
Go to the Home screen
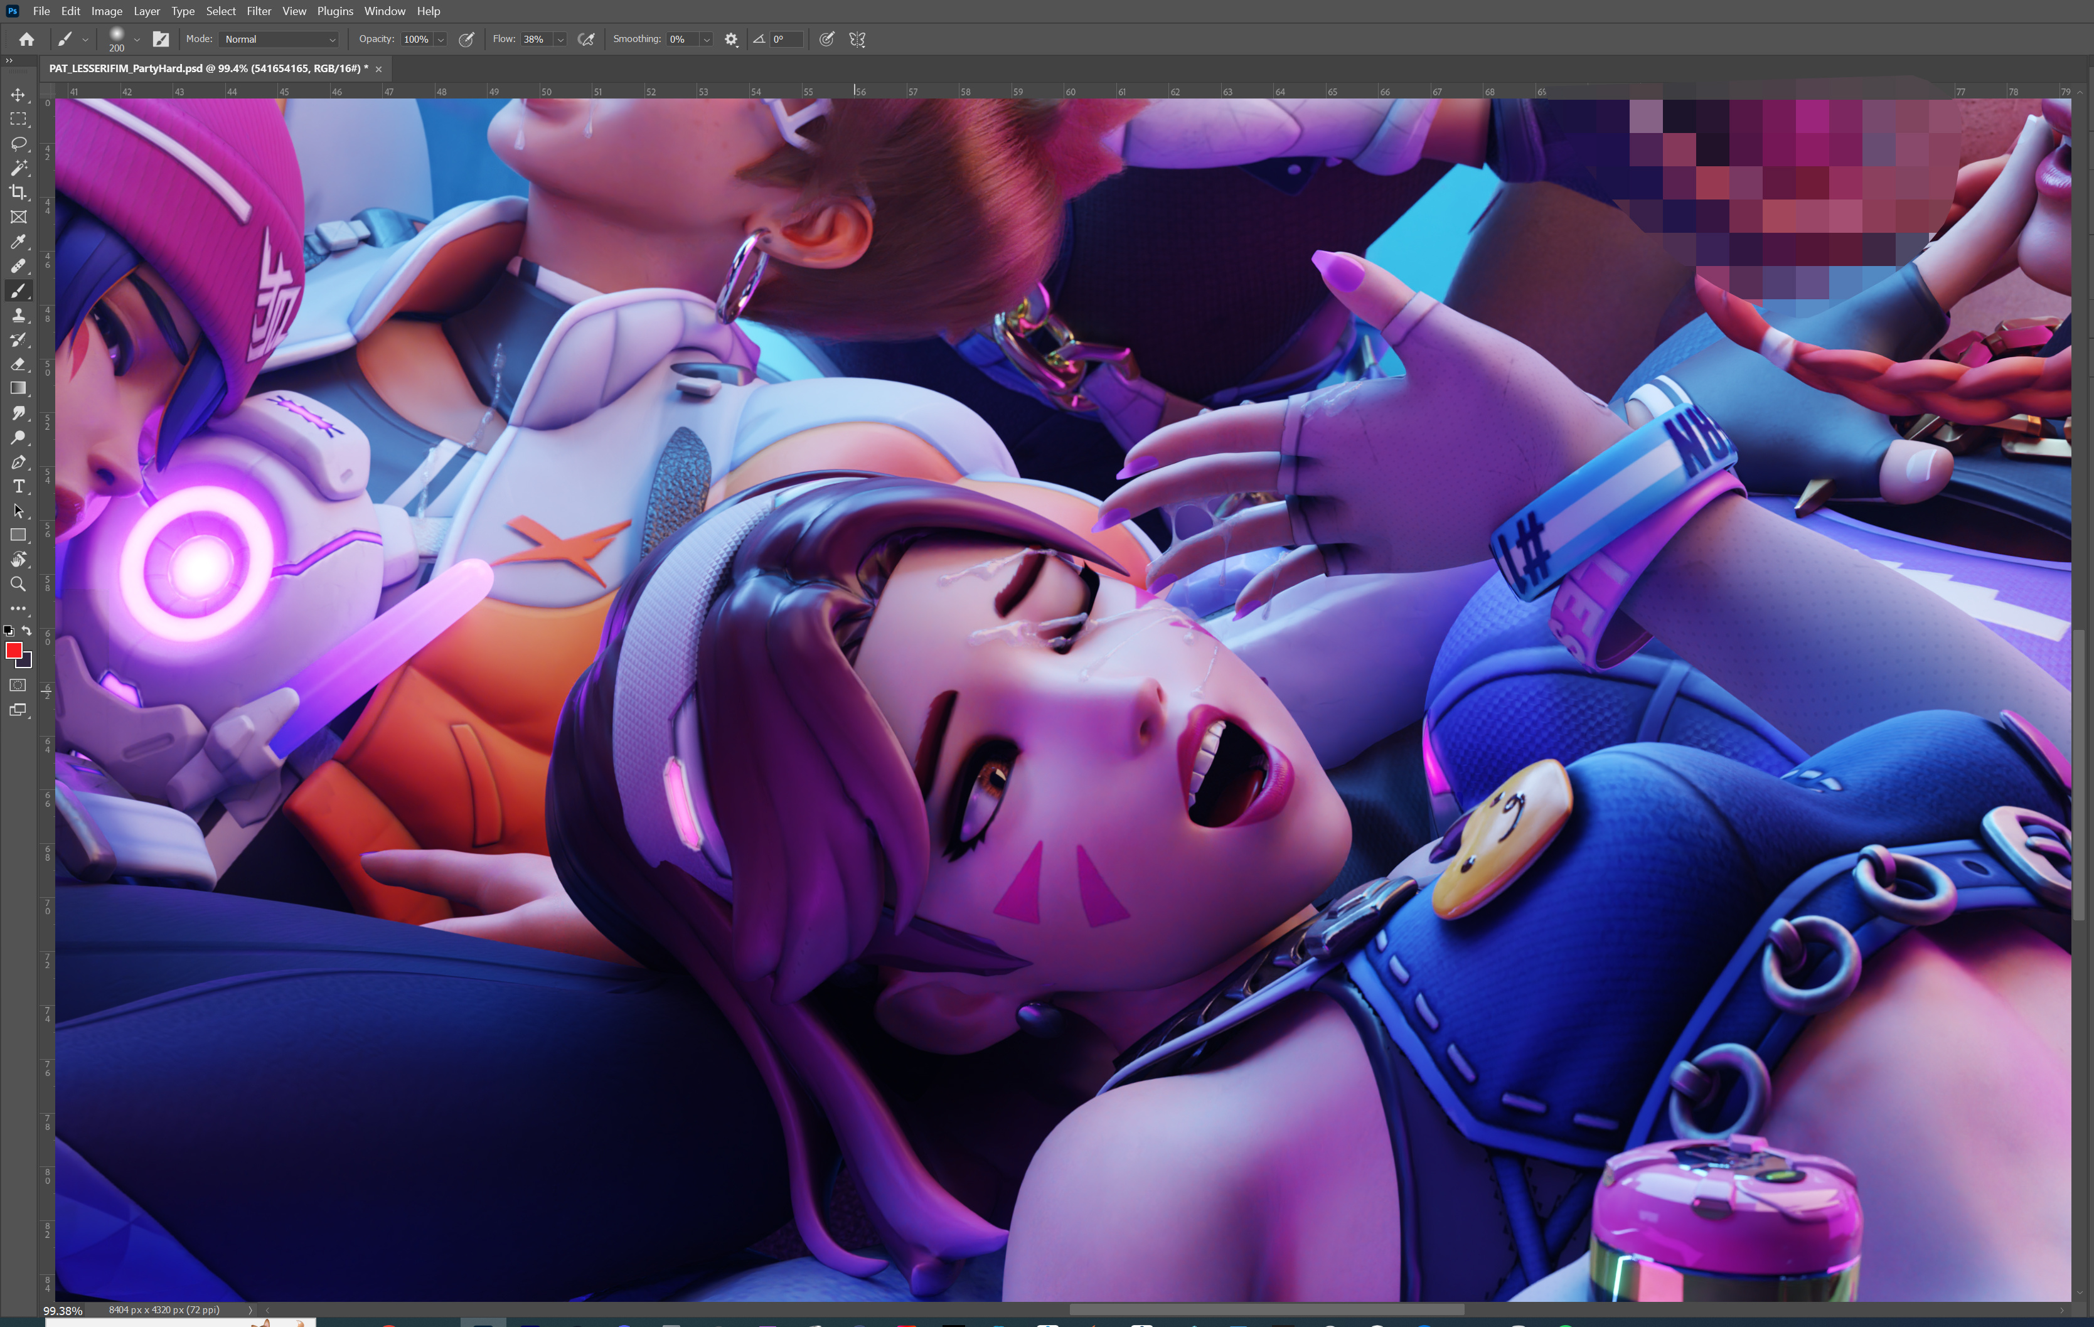[27, 39]
